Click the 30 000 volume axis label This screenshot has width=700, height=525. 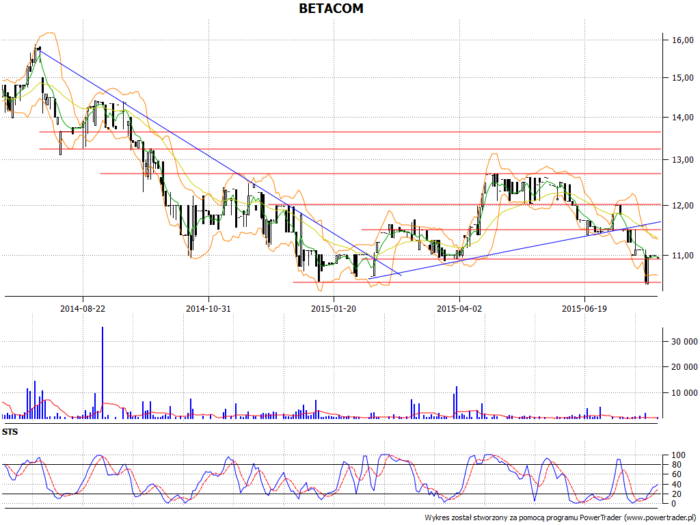(x=684, y=342)
